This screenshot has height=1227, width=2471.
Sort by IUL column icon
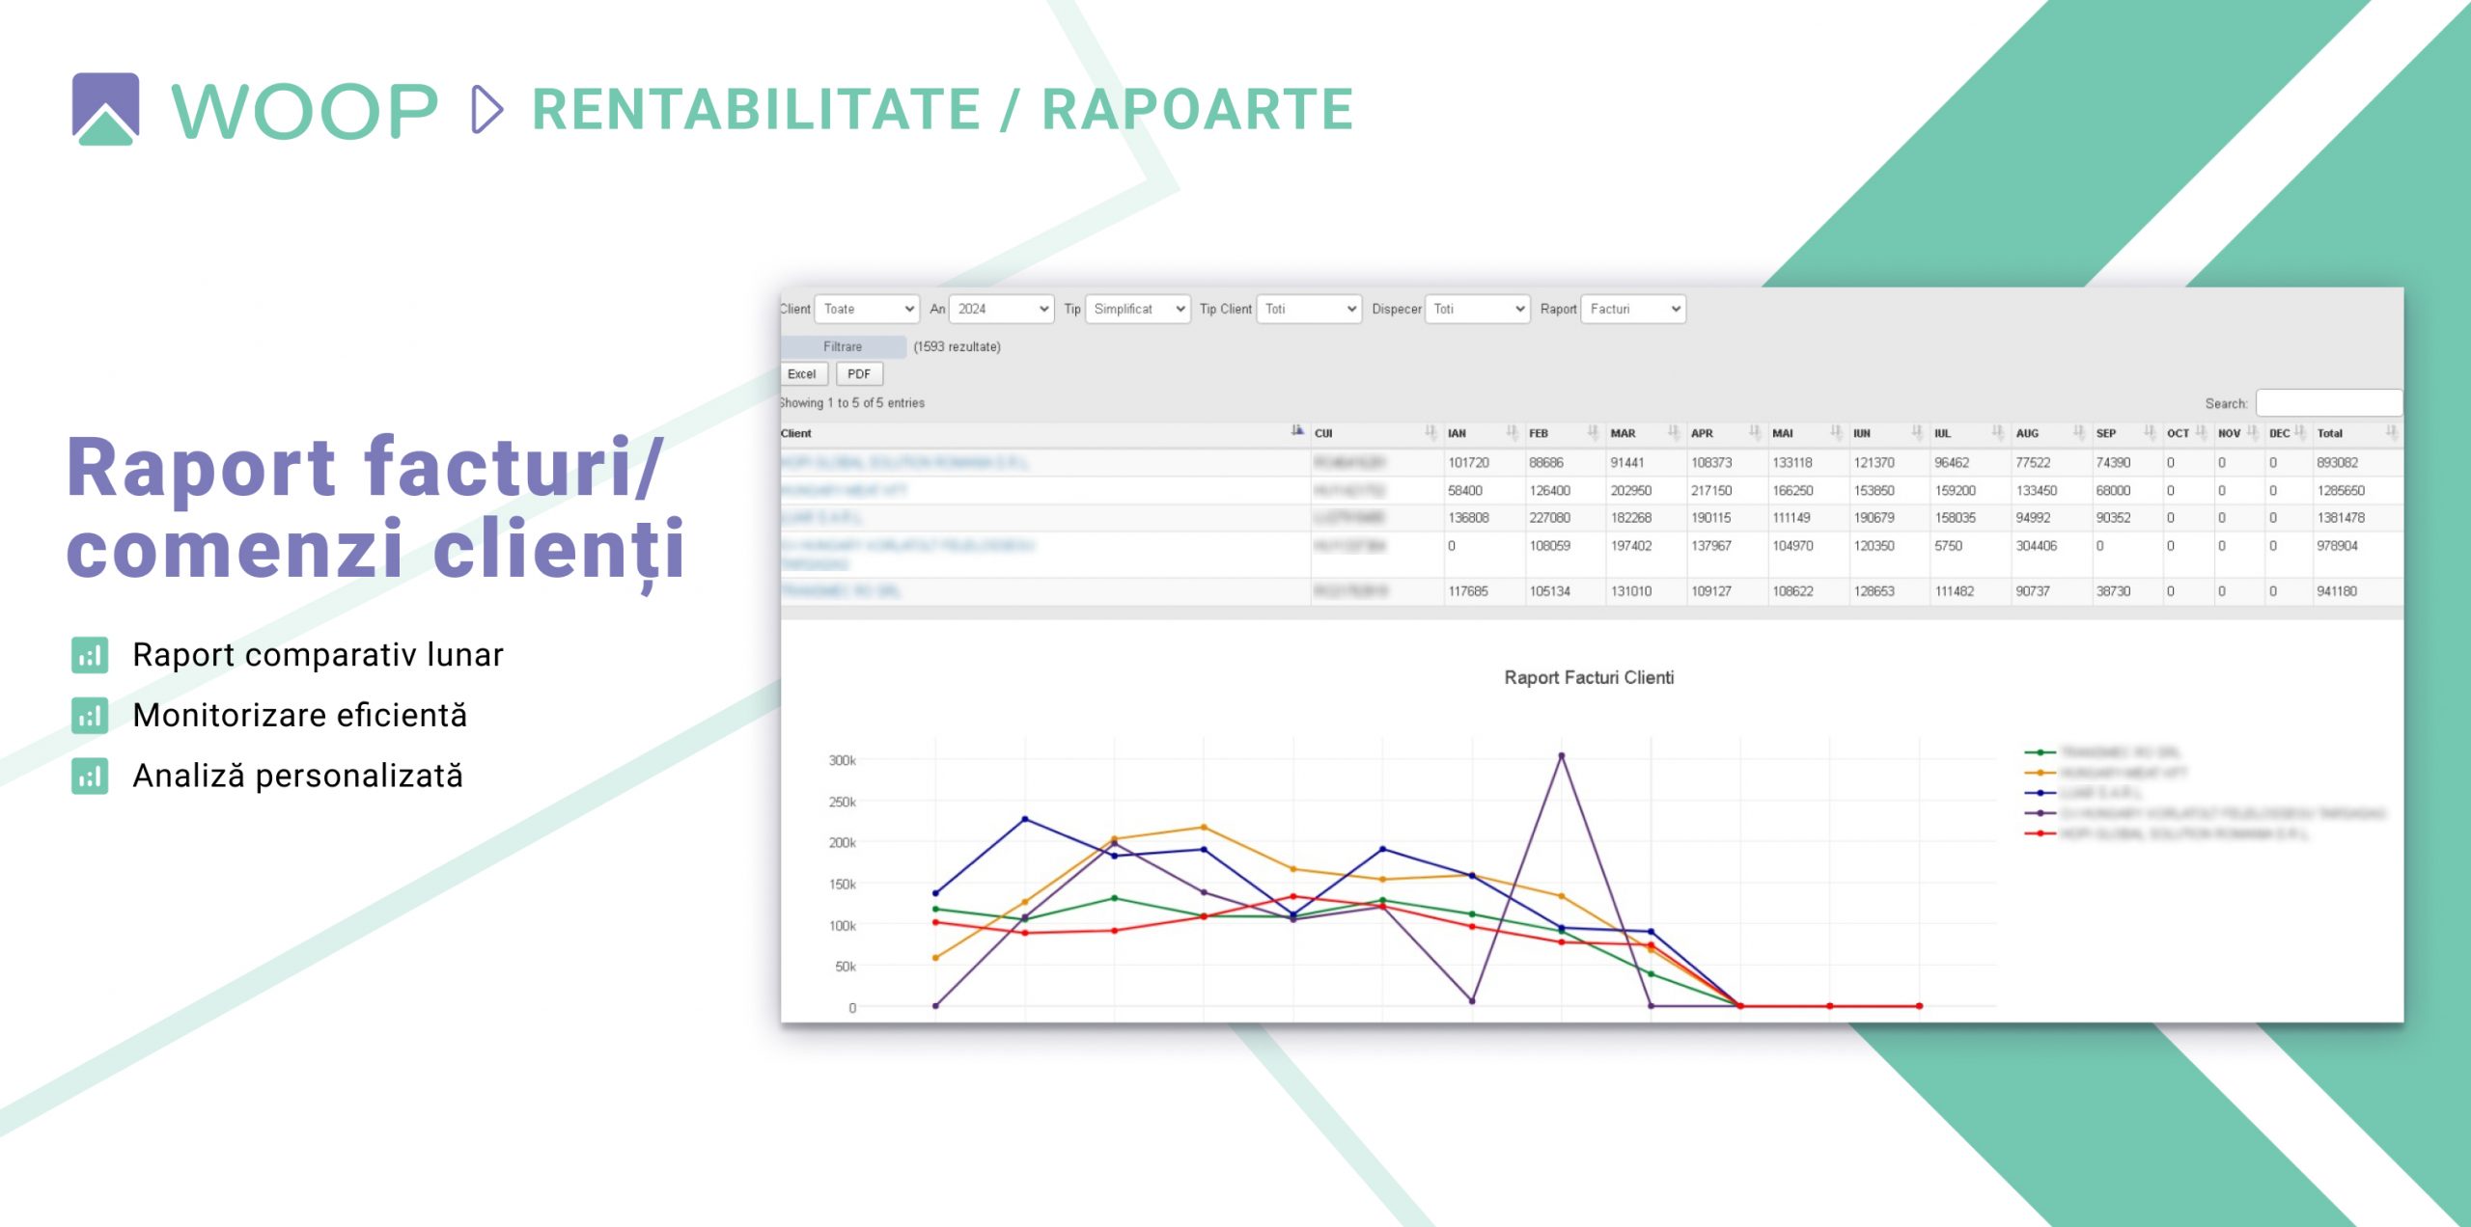tap(1997, 432)
